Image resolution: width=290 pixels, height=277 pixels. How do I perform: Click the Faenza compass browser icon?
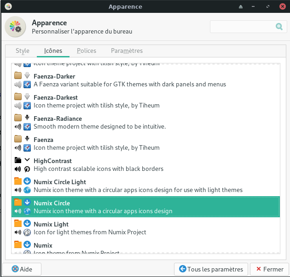pyautogui.click(x=27, y=148)
